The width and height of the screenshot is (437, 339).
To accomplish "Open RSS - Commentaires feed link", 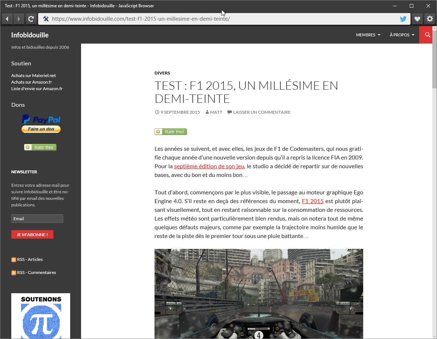I will (x=36, y=273).
